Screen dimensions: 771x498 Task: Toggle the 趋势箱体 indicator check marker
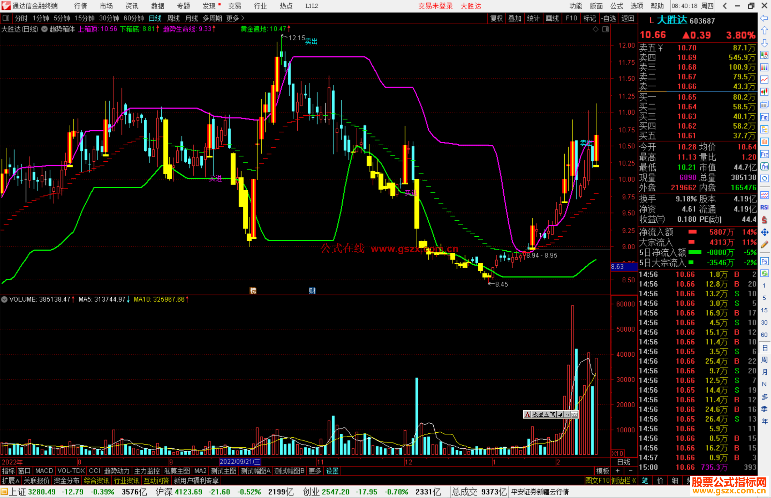tap(44, 29)
